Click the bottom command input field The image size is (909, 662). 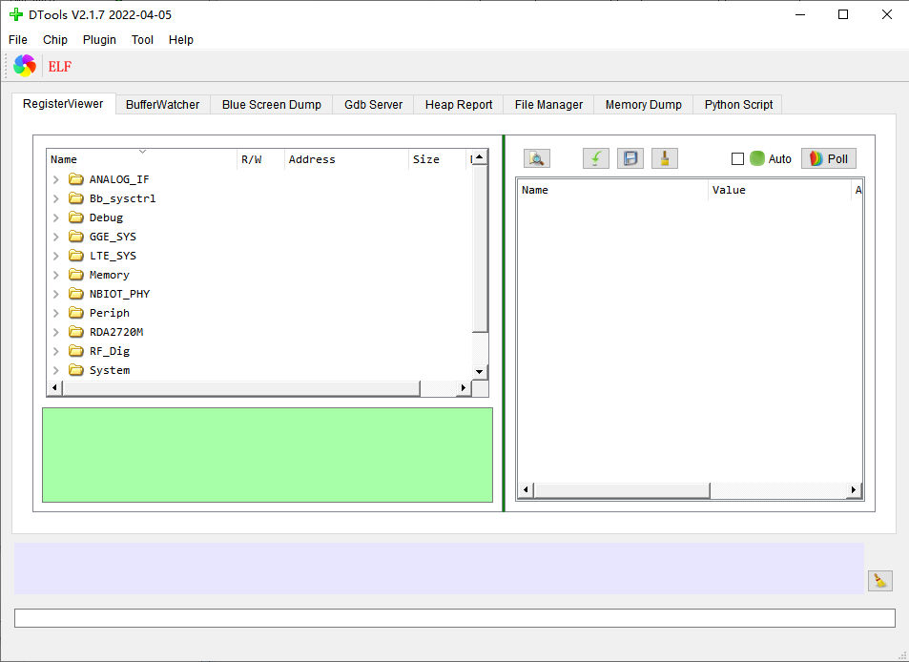tap(454, 618)
